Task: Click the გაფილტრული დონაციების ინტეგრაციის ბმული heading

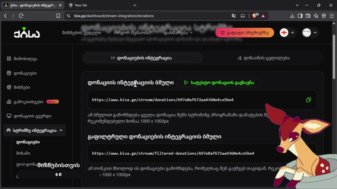Action: 154,137
